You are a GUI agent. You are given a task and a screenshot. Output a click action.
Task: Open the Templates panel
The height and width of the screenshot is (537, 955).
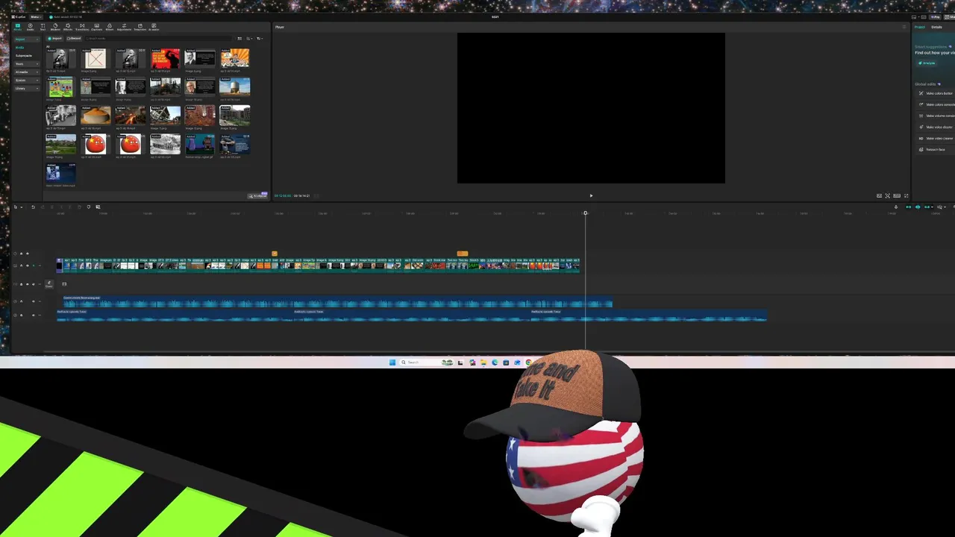click(140, 27)
